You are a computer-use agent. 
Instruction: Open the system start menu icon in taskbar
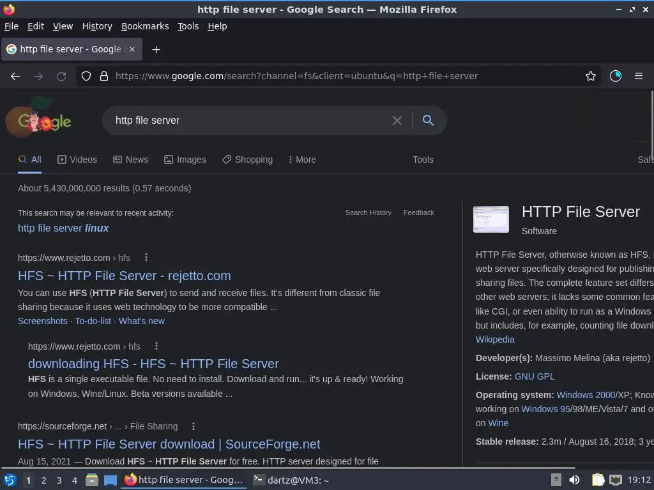click(x=10, y=480)
